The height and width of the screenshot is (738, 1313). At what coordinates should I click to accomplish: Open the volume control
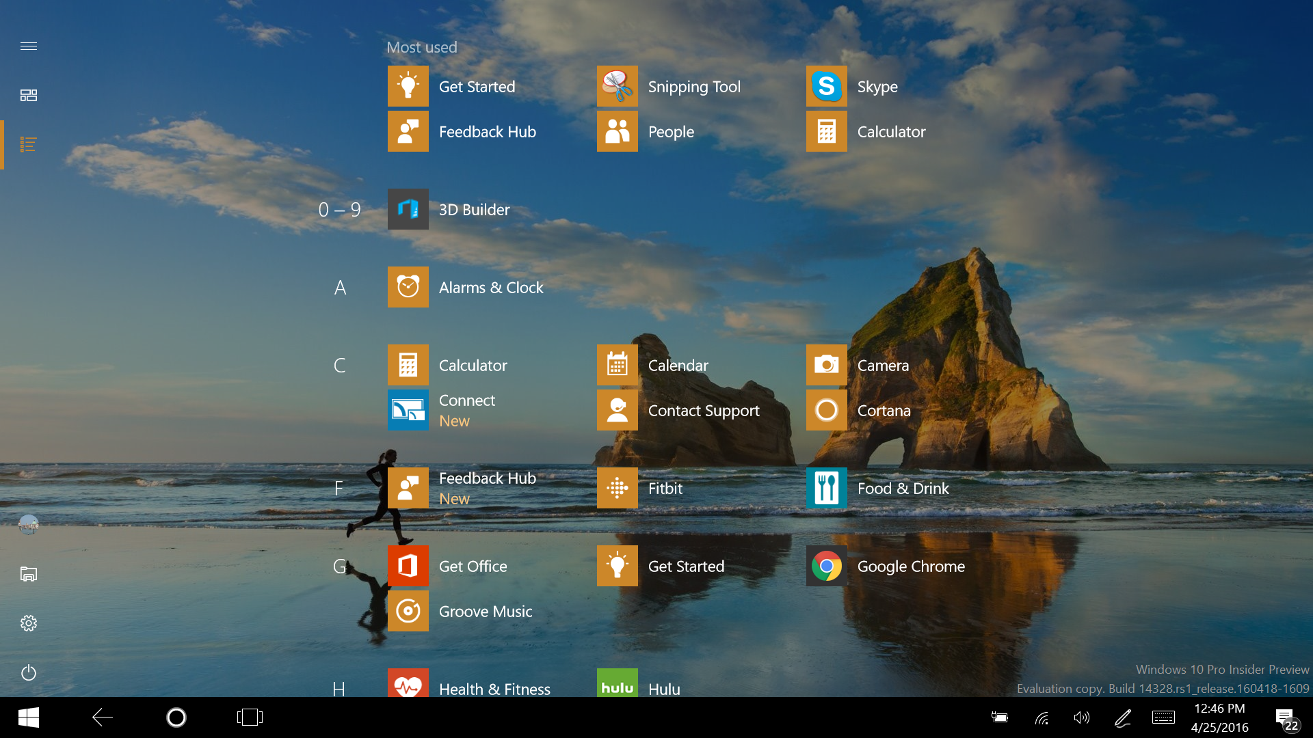tap(1082, 717)
